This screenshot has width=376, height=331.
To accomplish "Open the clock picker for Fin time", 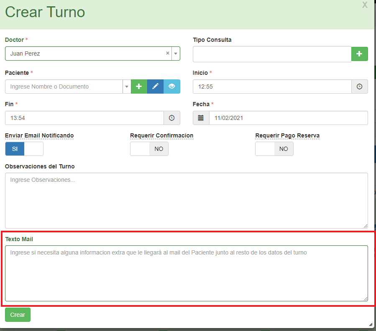I will pos(171,118).
